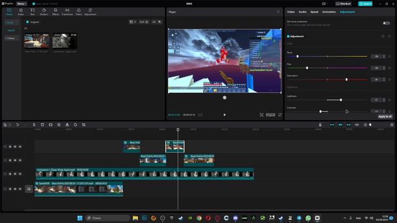Open File Explorer from the taskbar
The image size is (397, 223).
pyautogui.click(x=135, y=218)
